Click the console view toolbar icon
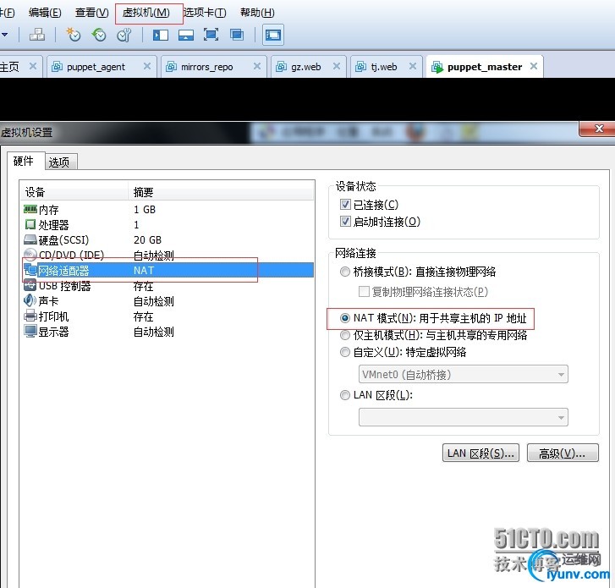Viewport: 615px width, 588px height. click(273, 35)
